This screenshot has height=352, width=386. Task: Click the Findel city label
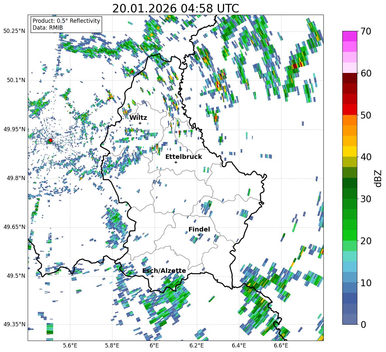tap(199, 229)
